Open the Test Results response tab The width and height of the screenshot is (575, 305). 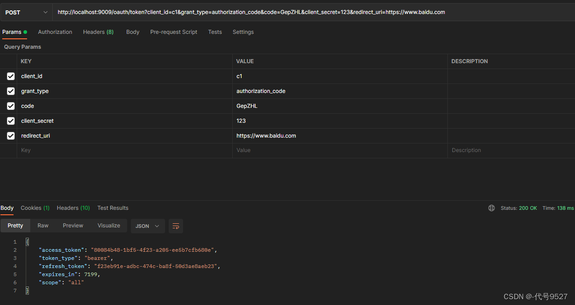pyautogui.click(x=113, y=208)
